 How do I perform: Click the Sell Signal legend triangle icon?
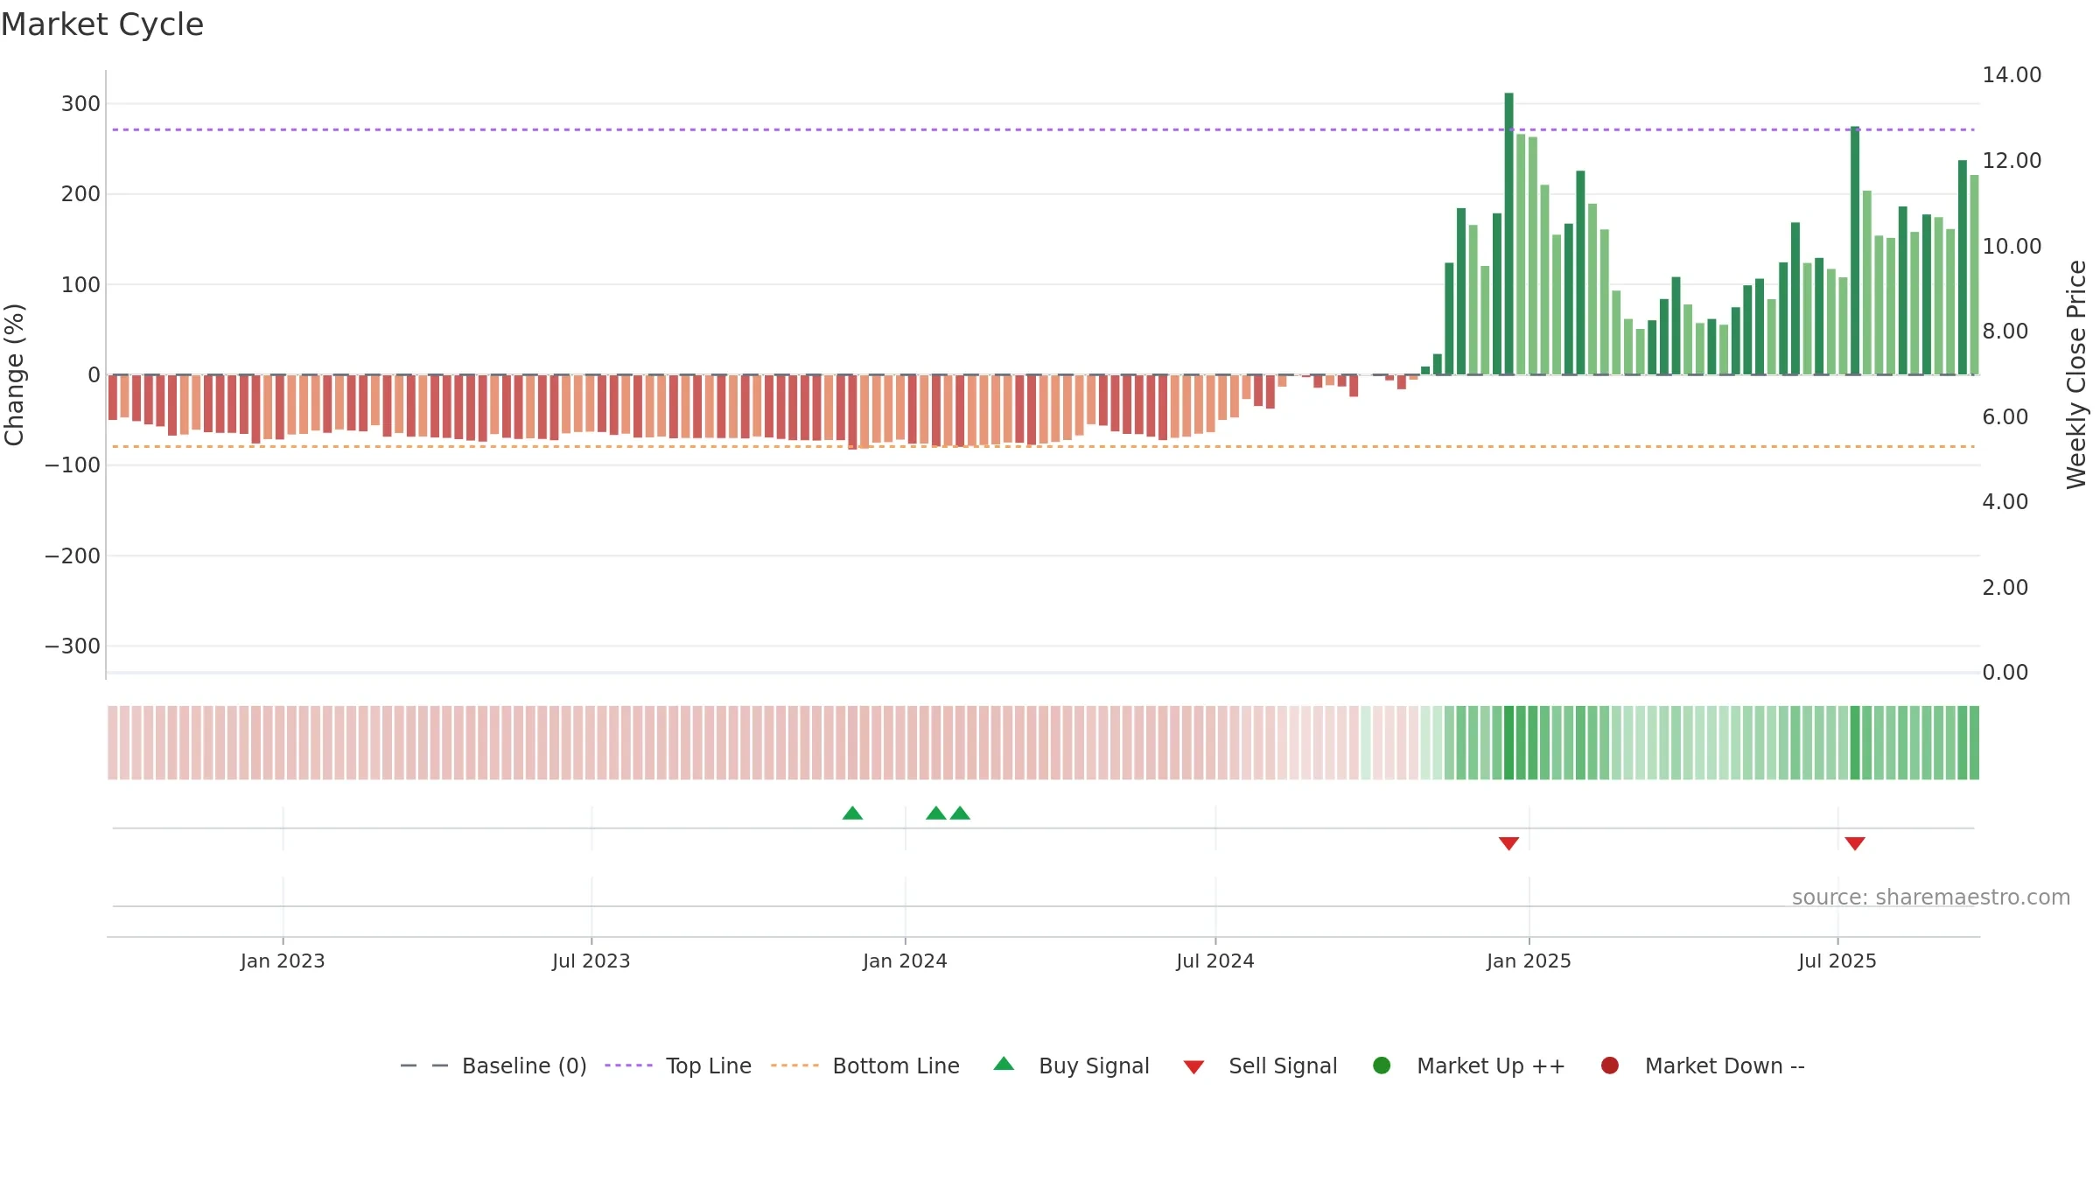tap(1193, 1067)
